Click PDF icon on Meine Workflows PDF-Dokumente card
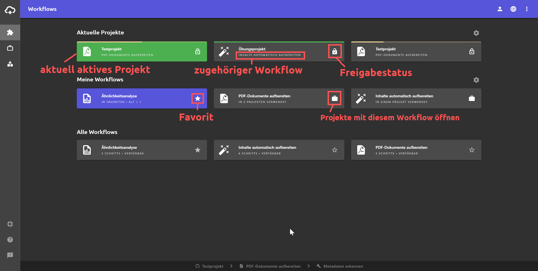538x271 pixels. click(224, 98)
